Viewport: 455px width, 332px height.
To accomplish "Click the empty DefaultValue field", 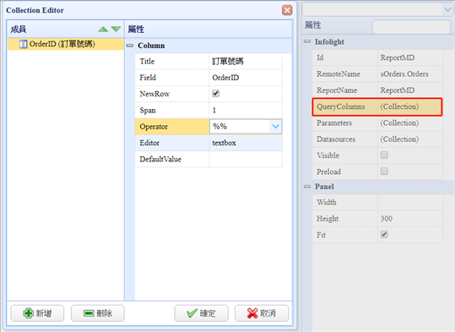I will pos(246,159).
